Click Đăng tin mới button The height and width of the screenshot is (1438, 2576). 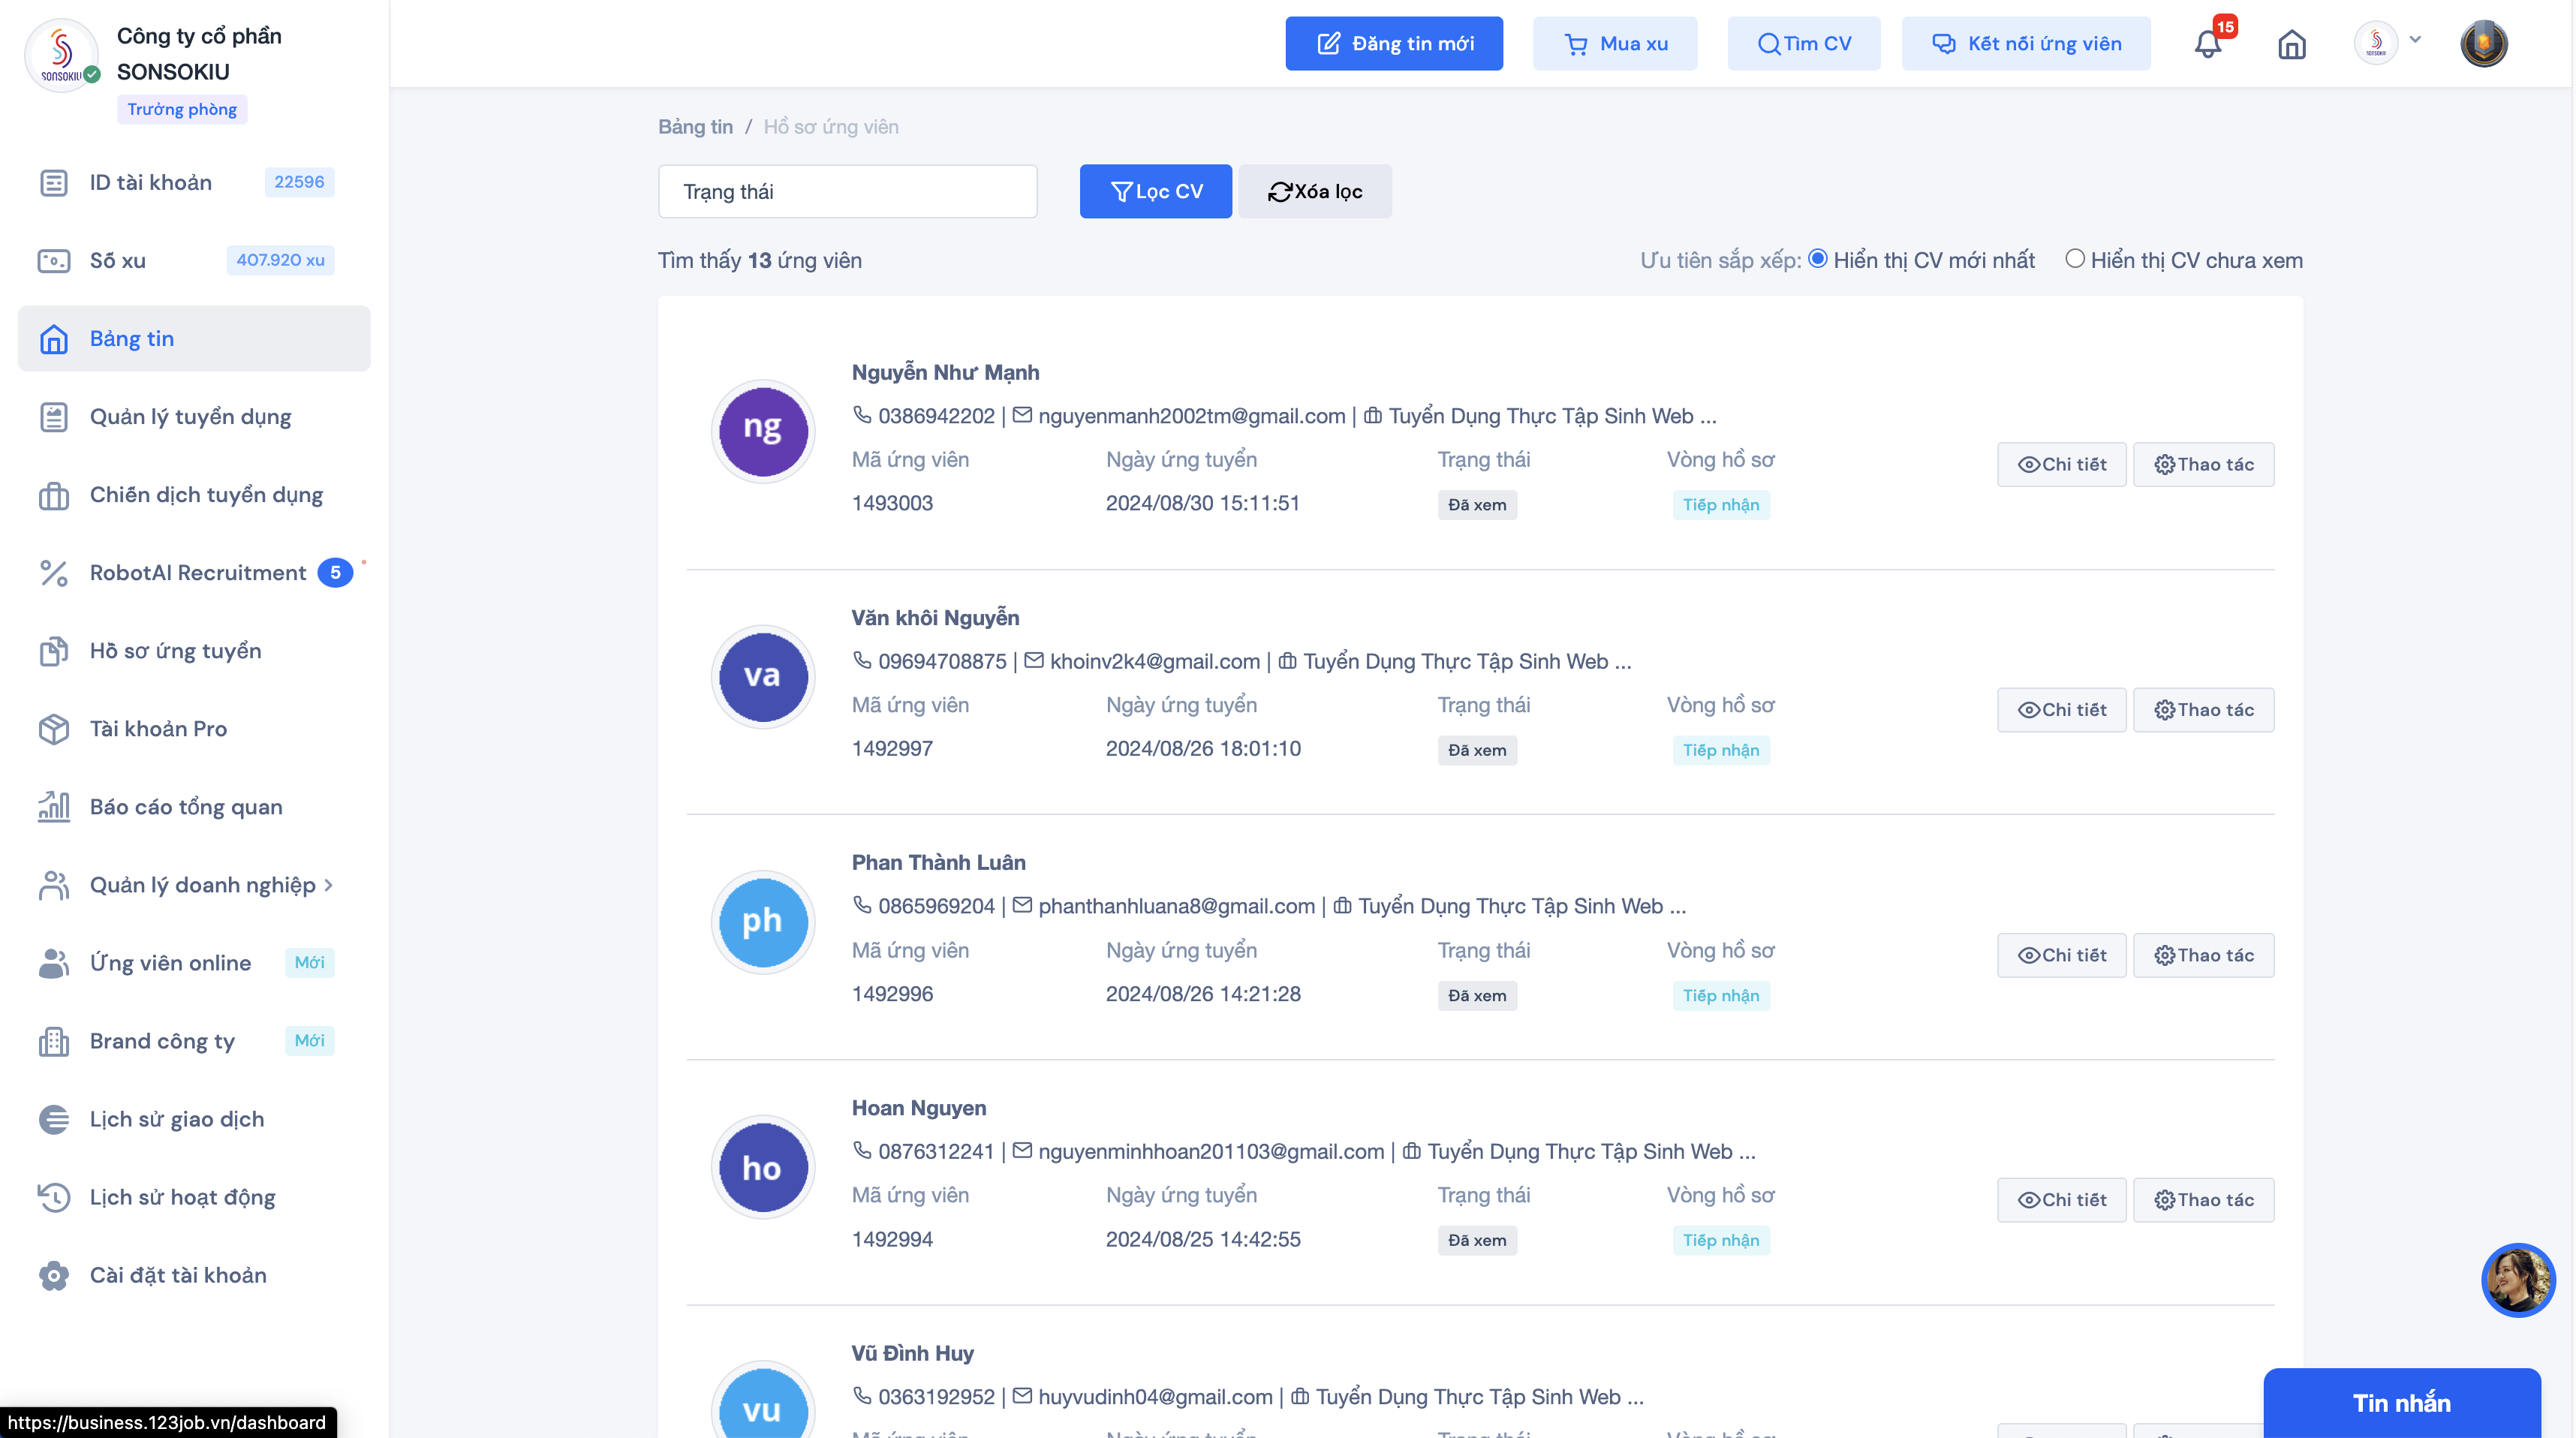[1393, 43]
